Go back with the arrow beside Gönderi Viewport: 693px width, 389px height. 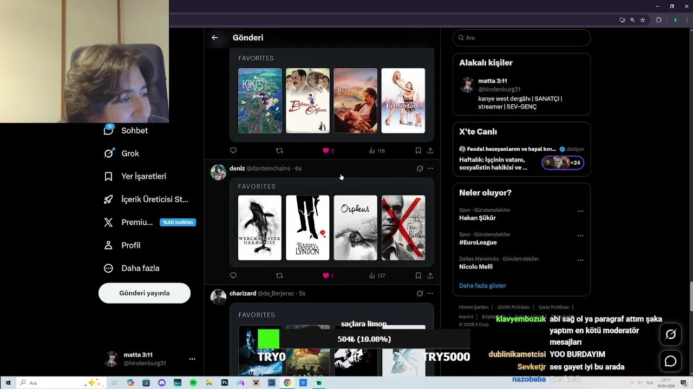coord(214,38)
